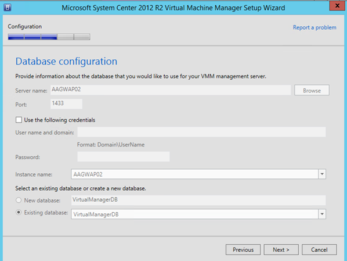Click the Database configuration heading
The height and width of the screenshot is (261, 347).
pos(66,62)
